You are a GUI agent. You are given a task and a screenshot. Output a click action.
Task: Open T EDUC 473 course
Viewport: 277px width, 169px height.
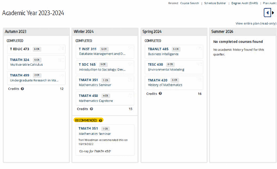[x=20, y=49]
